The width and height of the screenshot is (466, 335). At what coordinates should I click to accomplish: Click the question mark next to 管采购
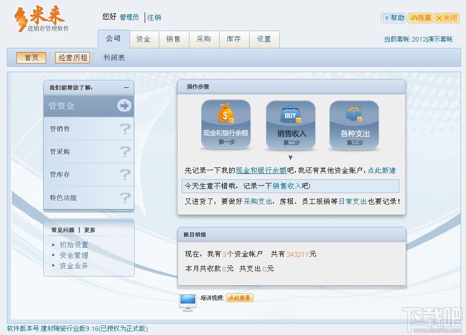point(125,152)
